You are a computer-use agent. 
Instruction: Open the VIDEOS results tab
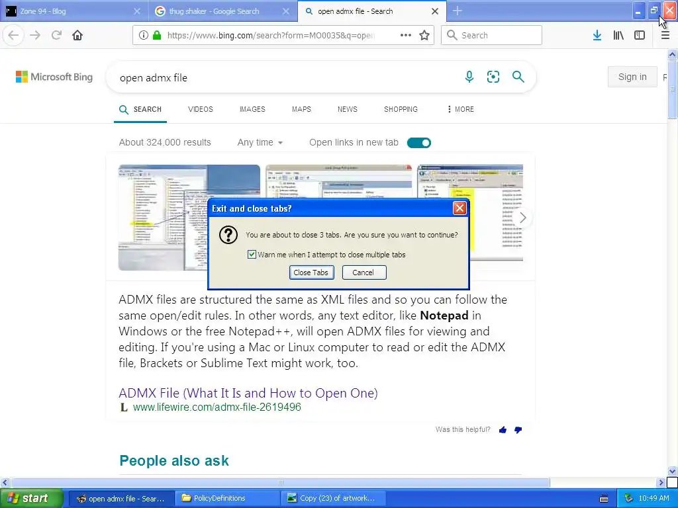click(x=201, y=109)
